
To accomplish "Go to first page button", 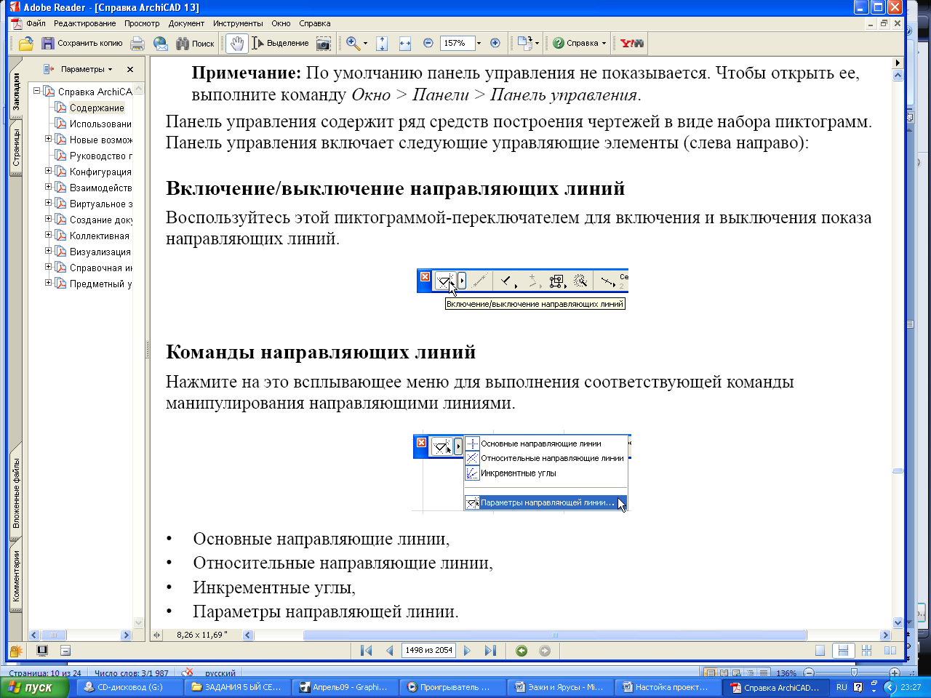I will [x=367, y=651].
